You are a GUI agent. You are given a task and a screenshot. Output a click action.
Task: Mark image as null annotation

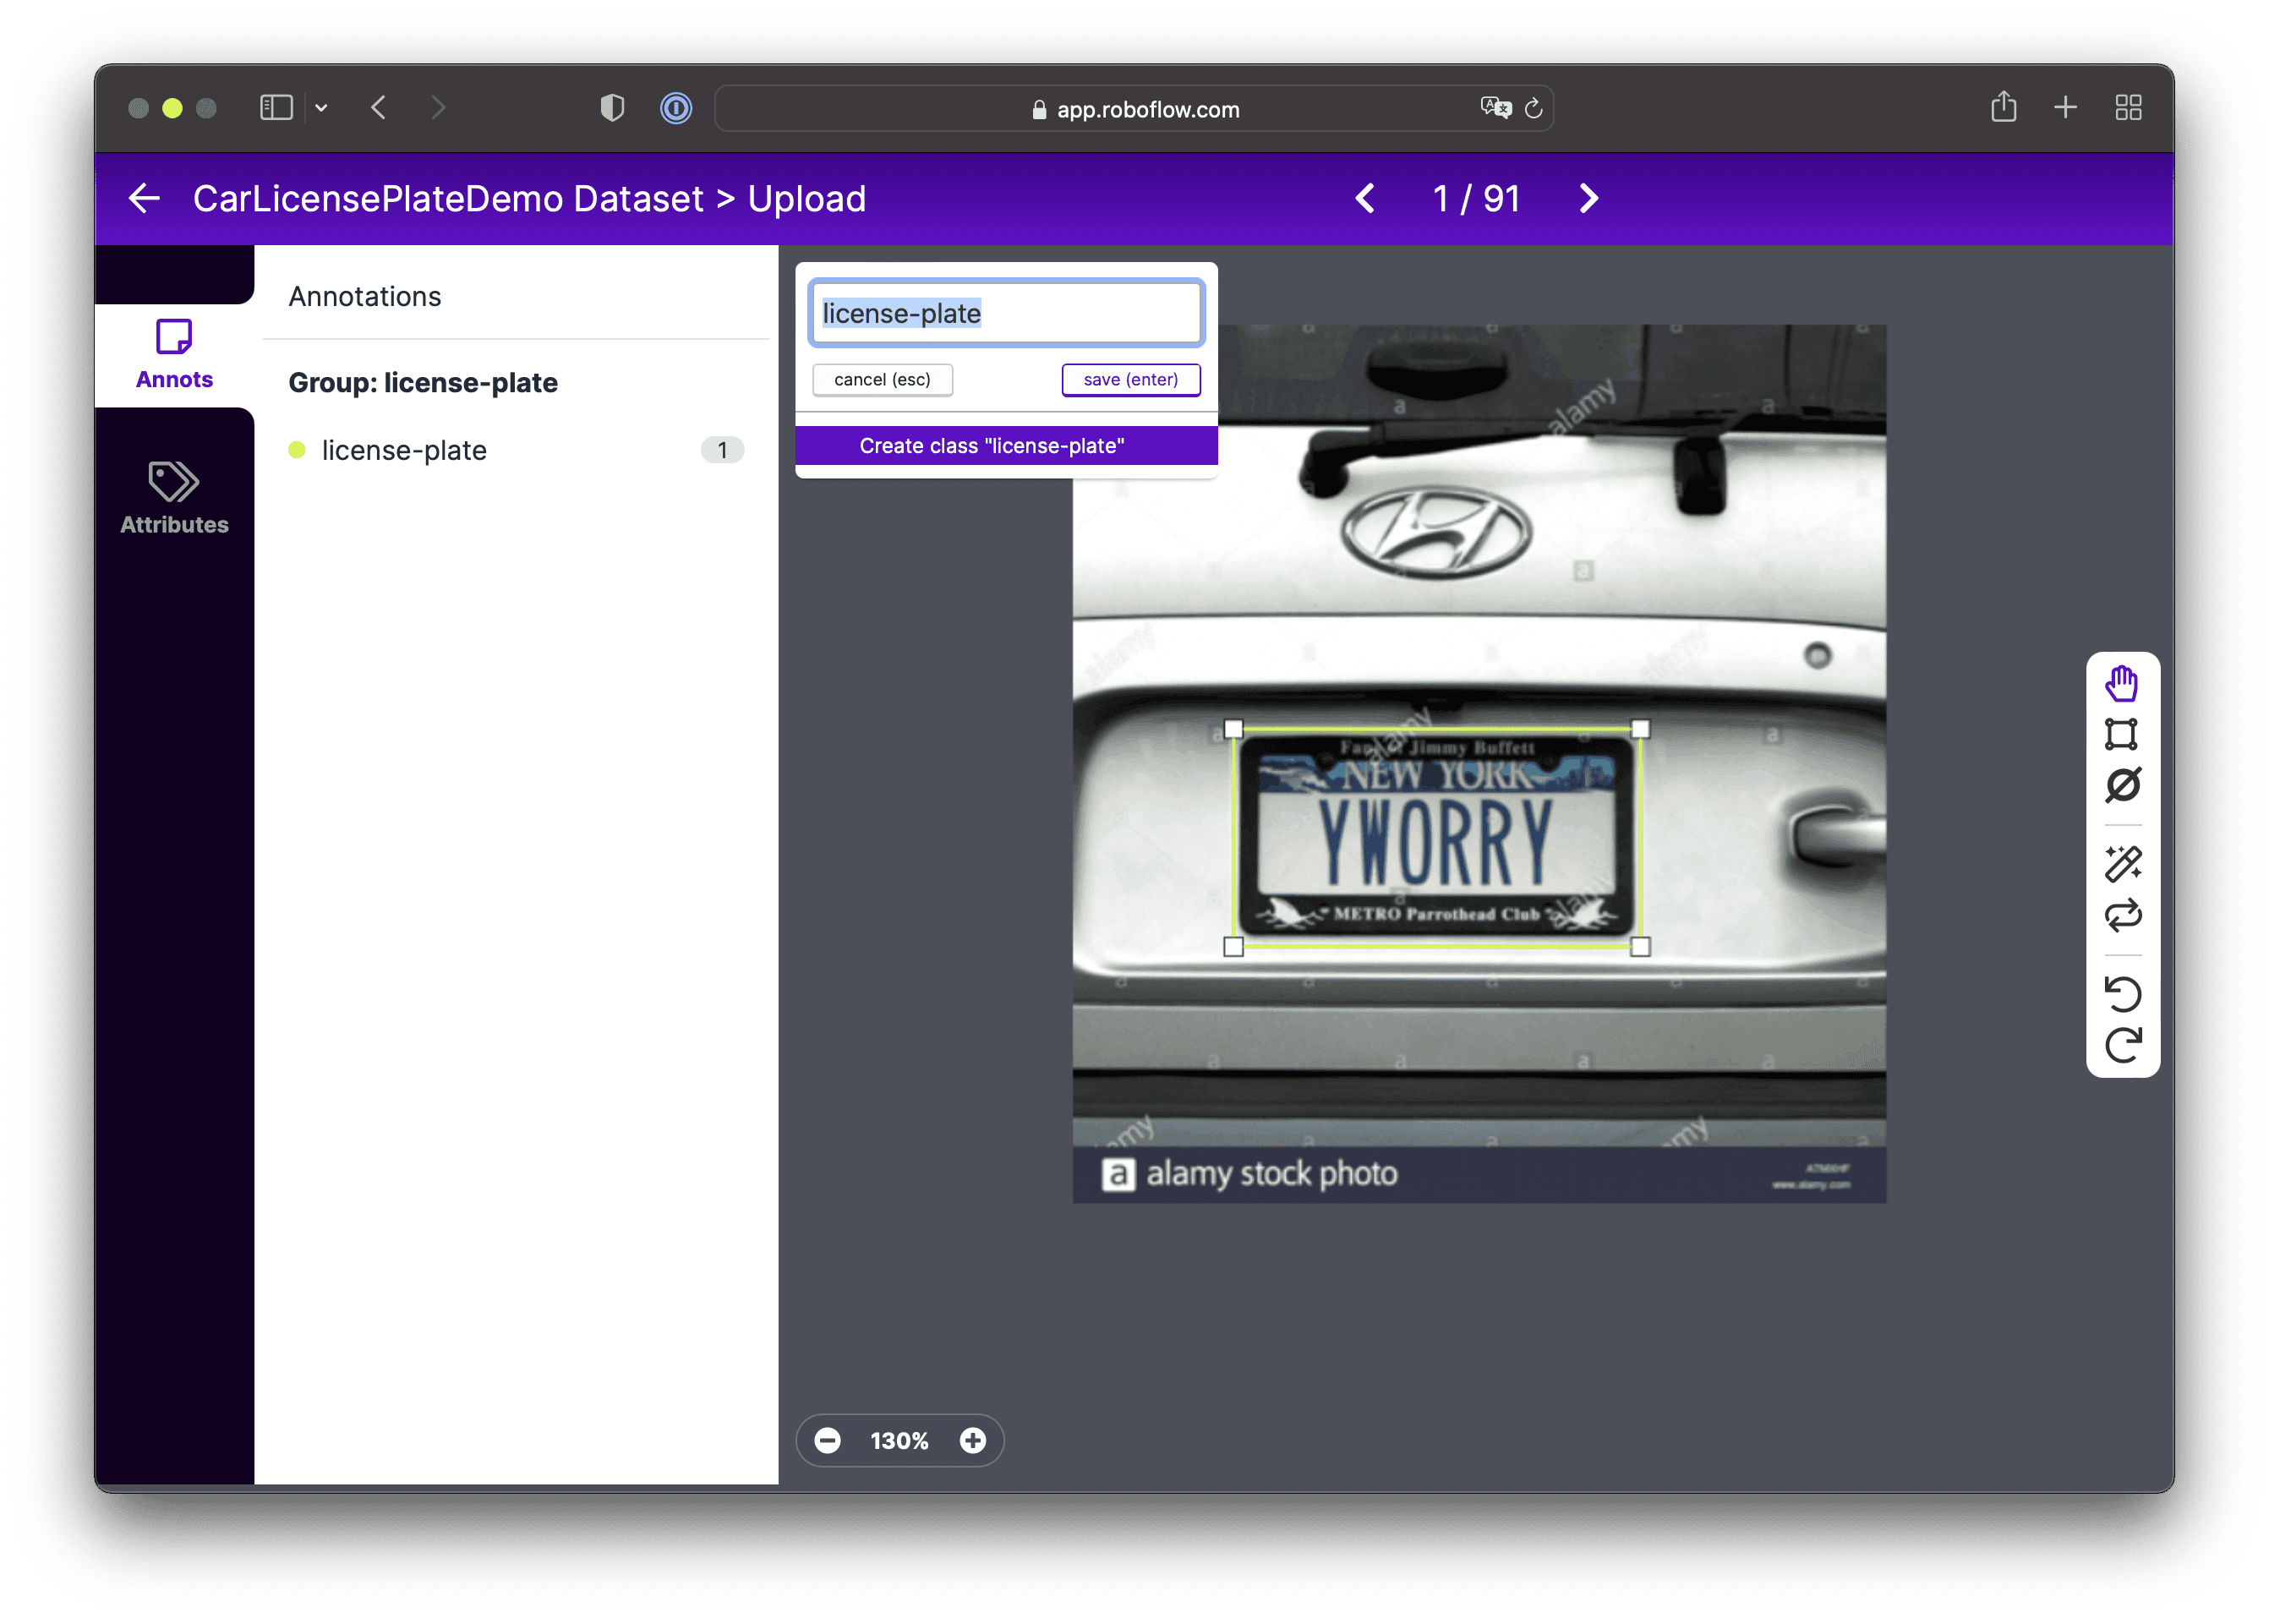coord(2122,785)
